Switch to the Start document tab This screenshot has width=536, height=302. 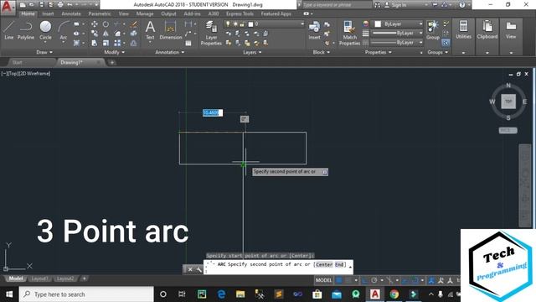pyautogui.click(x=17, y=62)
